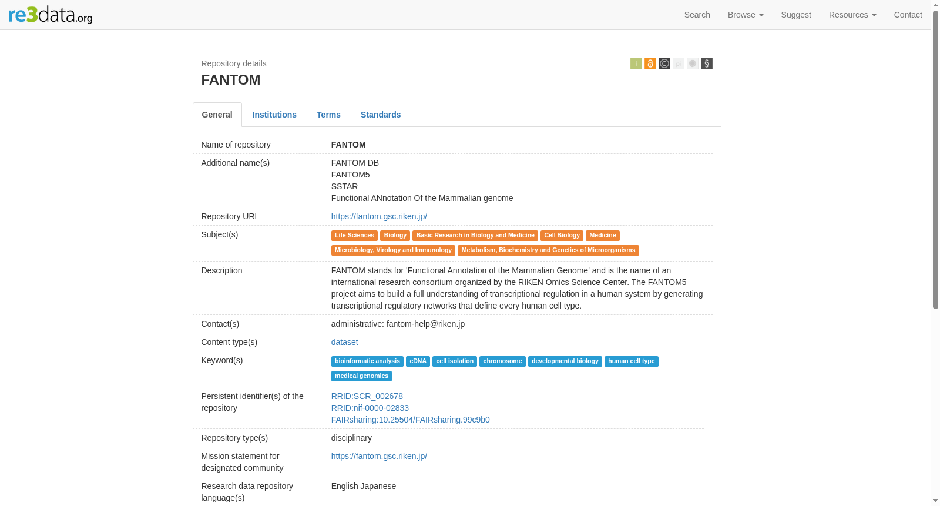Click the 'FANTOM DB' additional name

coord(355,163)
